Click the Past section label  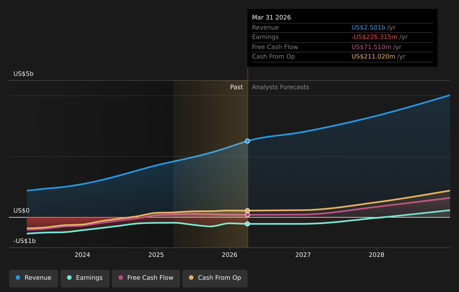tap(237, 87)
